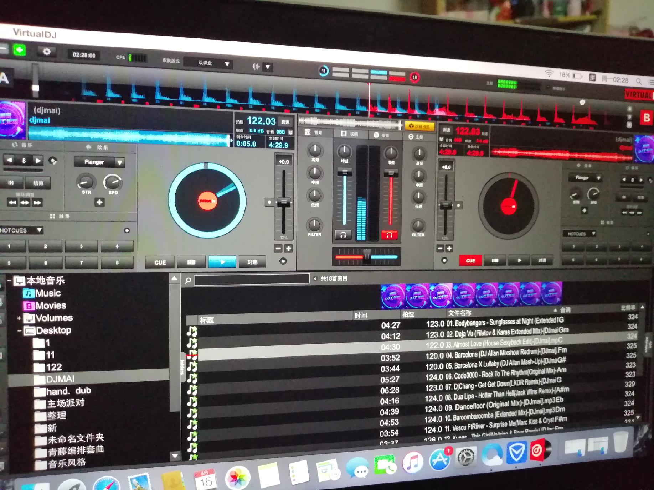Select the Movies folder in browser tree
654x490 pixels.
(x=45, y=306)
